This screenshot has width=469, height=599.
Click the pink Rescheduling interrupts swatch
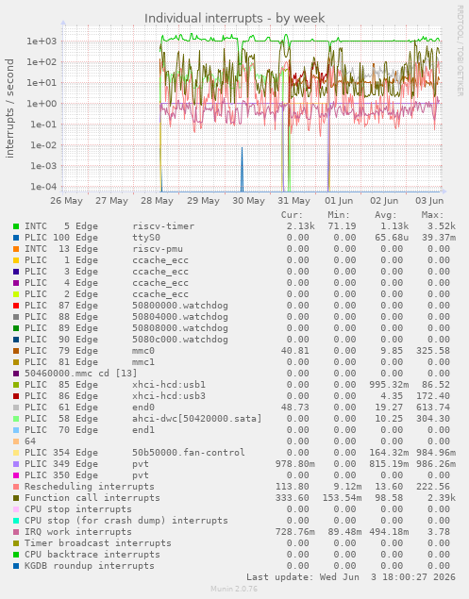(x=16, y=487)
